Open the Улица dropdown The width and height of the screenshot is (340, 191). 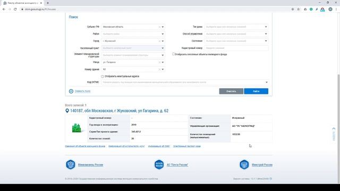click(x=163, y=63)
